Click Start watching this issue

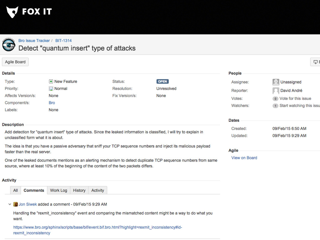[x=299, y=106]
